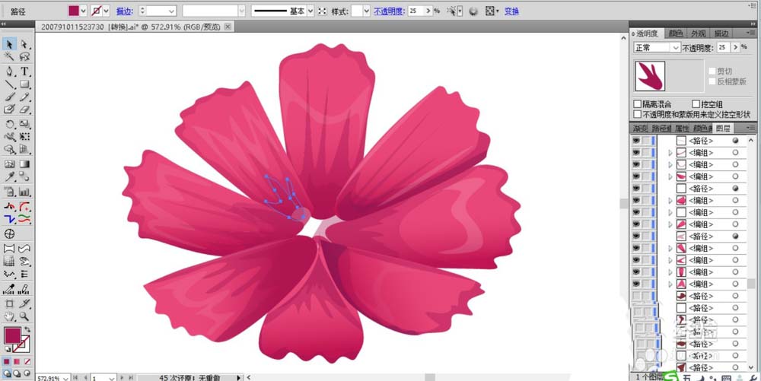The height and width of the screenshot is (381, 761).
Task: Open the stroke weight dropdown
Action: pos(171,11)
